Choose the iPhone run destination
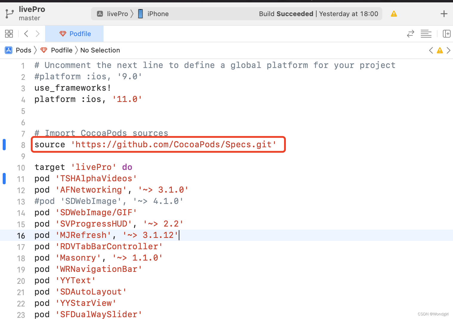The height and width of the screenshot is (319, 453). pos(153,14)
